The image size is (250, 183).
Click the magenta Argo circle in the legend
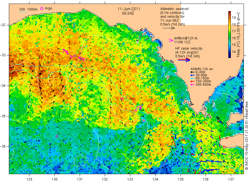click(x=42, y=8)
